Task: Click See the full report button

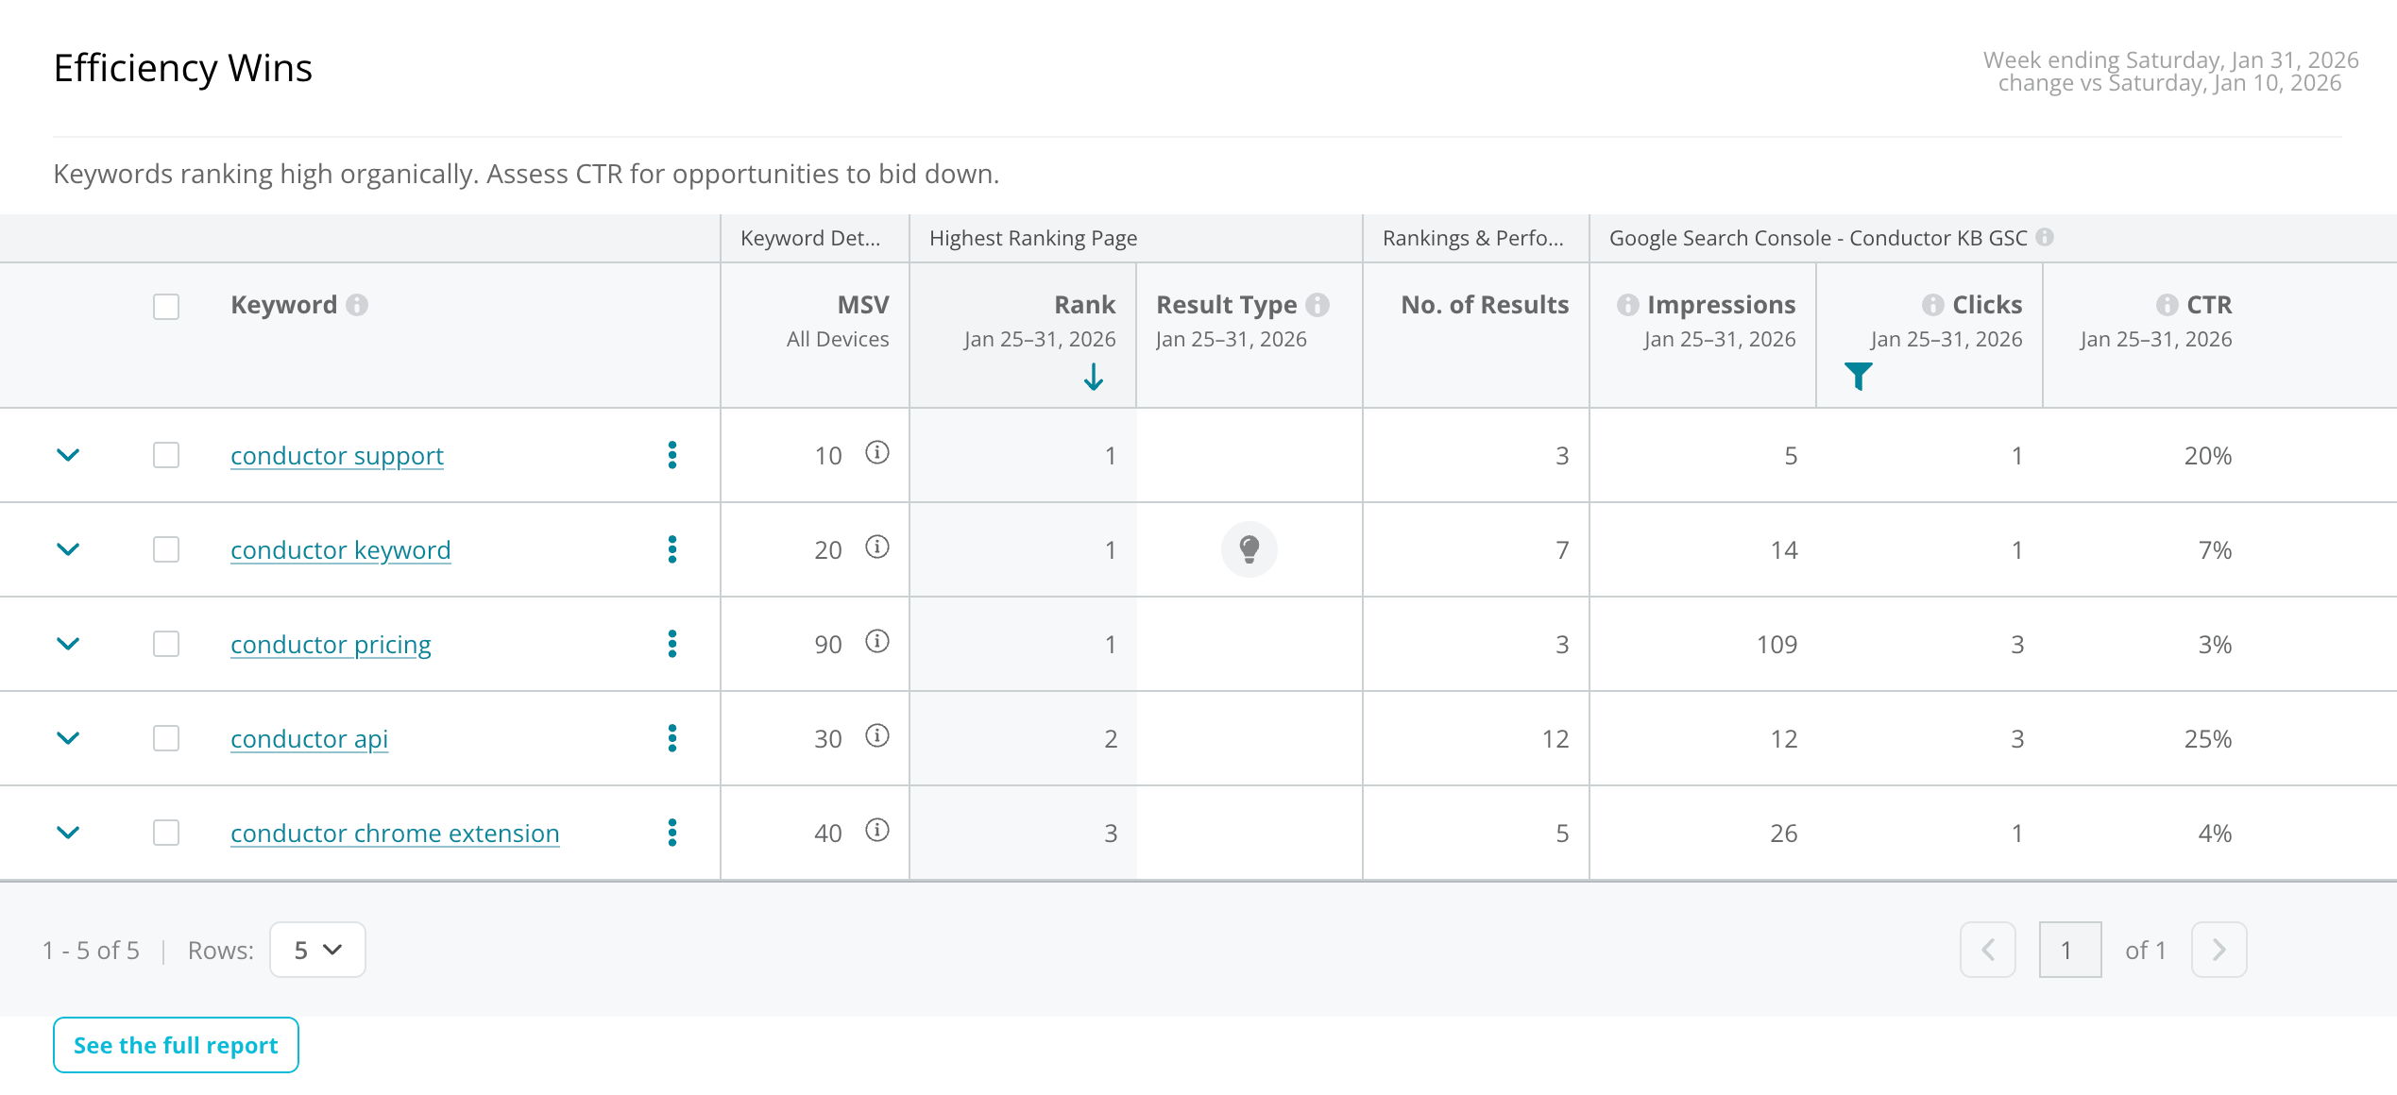Action: click(176, 1045)
